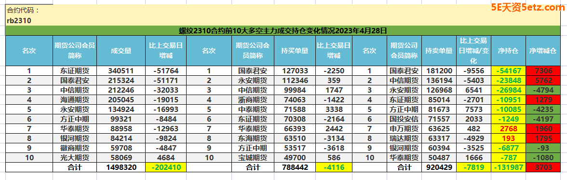Click the short total cell 920429
Viewport: 567px width, 180px height.
(439, 167)
